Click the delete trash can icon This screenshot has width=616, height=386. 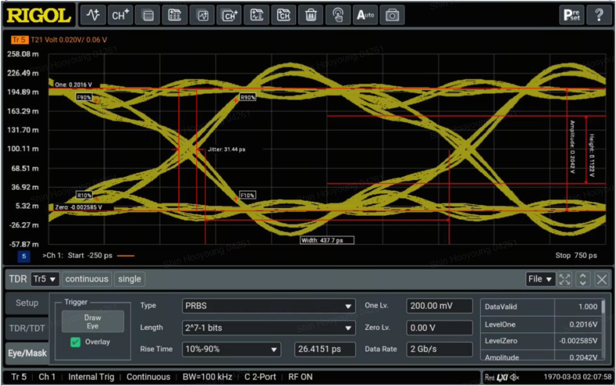[x=311, y=15]
